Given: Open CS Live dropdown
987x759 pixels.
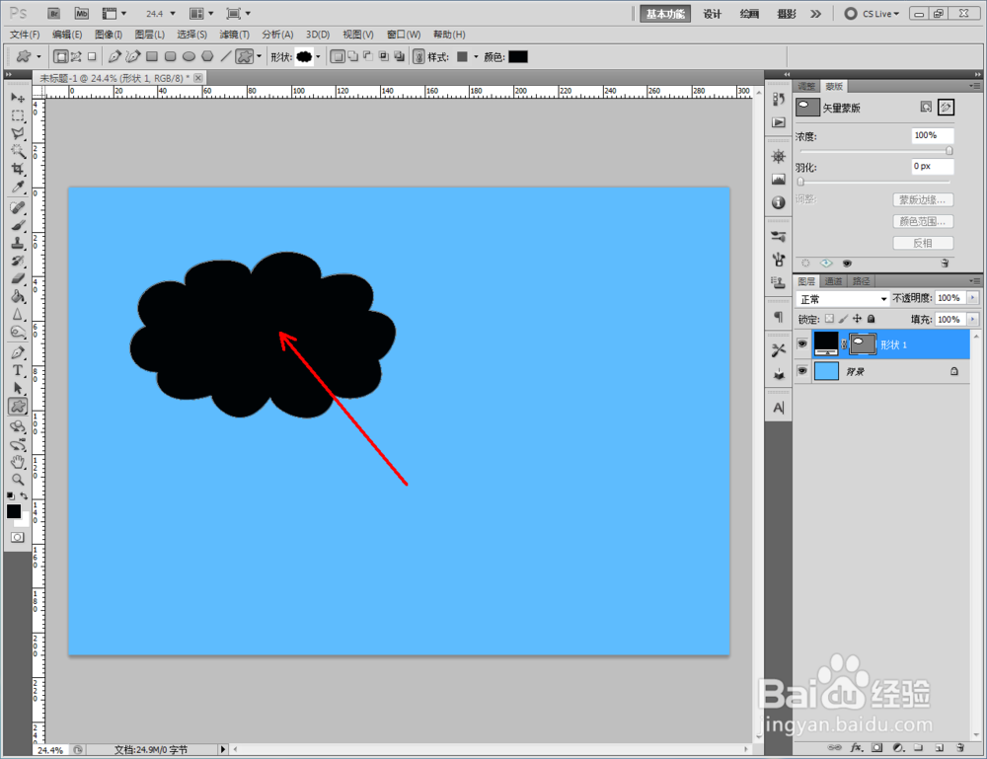Looking at the screenshot, I should tap(873, 13).
